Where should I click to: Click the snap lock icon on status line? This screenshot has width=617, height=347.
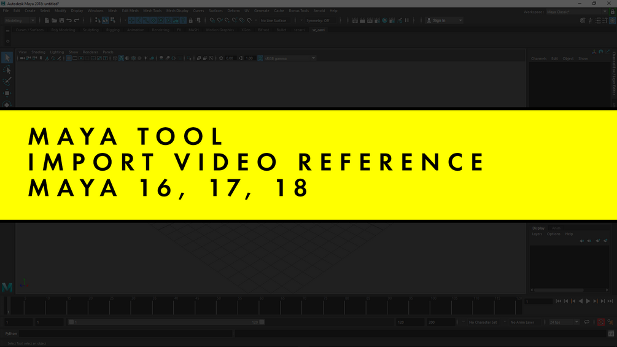191,20
